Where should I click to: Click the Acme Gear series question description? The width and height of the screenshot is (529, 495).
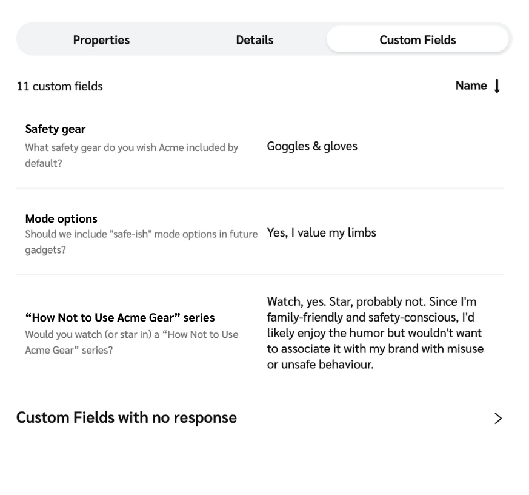point(131,342)
